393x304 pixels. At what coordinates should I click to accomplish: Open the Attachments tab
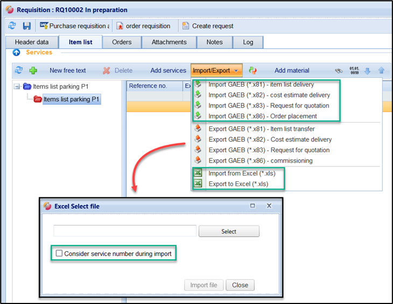point(169,42)
